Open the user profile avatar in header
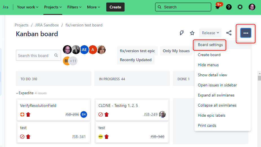This screenshot has height=147, width=261. (x=252, y=7)
